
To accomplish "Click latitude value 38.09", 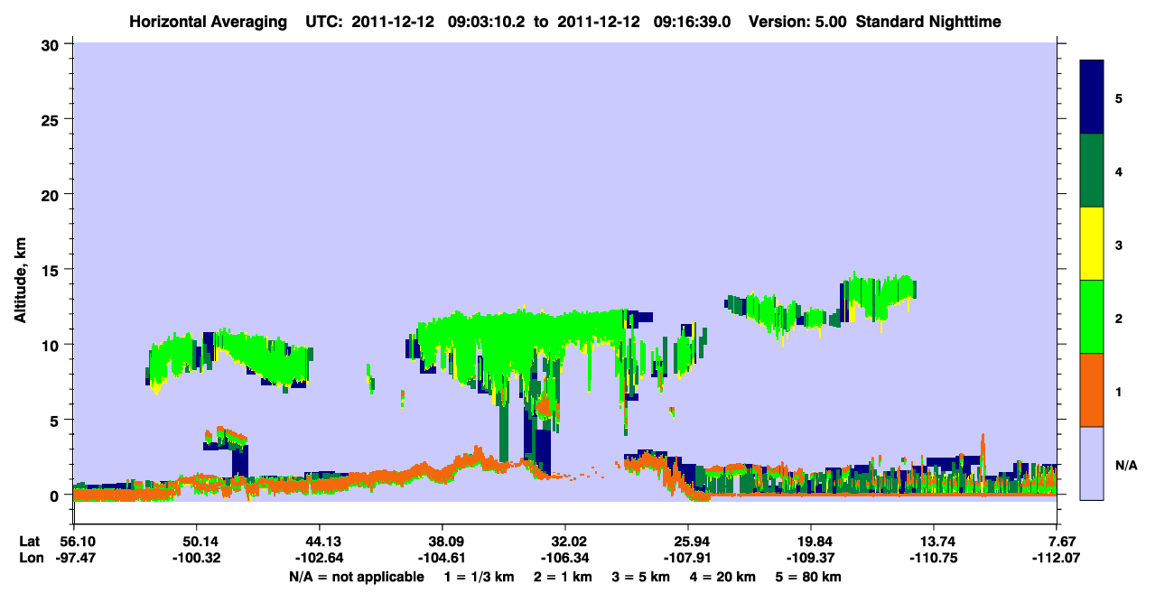I will click(443, 542).
